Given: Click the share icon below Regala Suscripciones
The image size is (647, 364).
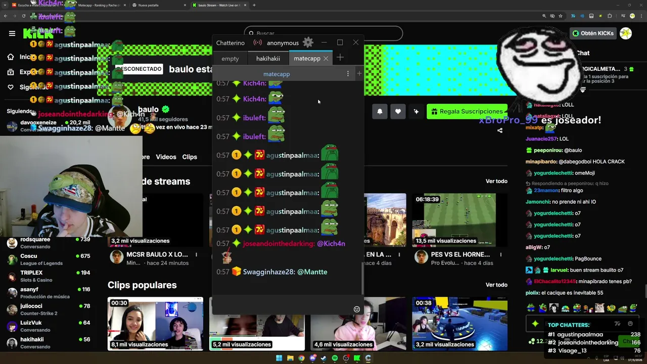Looking at the screenshot, I should pos(500,130).
